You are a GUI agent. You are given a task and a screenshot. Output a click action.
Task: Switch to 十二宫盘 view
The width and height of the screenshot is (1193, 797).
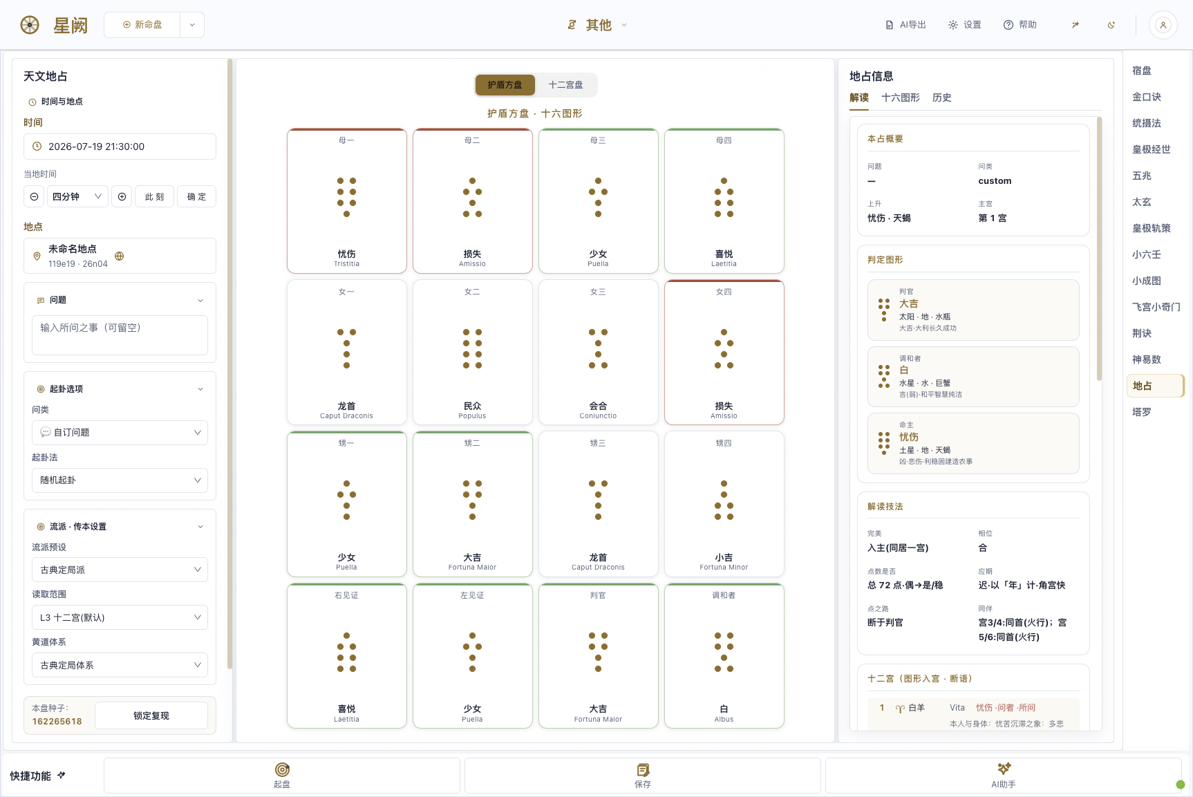[565, 85]
